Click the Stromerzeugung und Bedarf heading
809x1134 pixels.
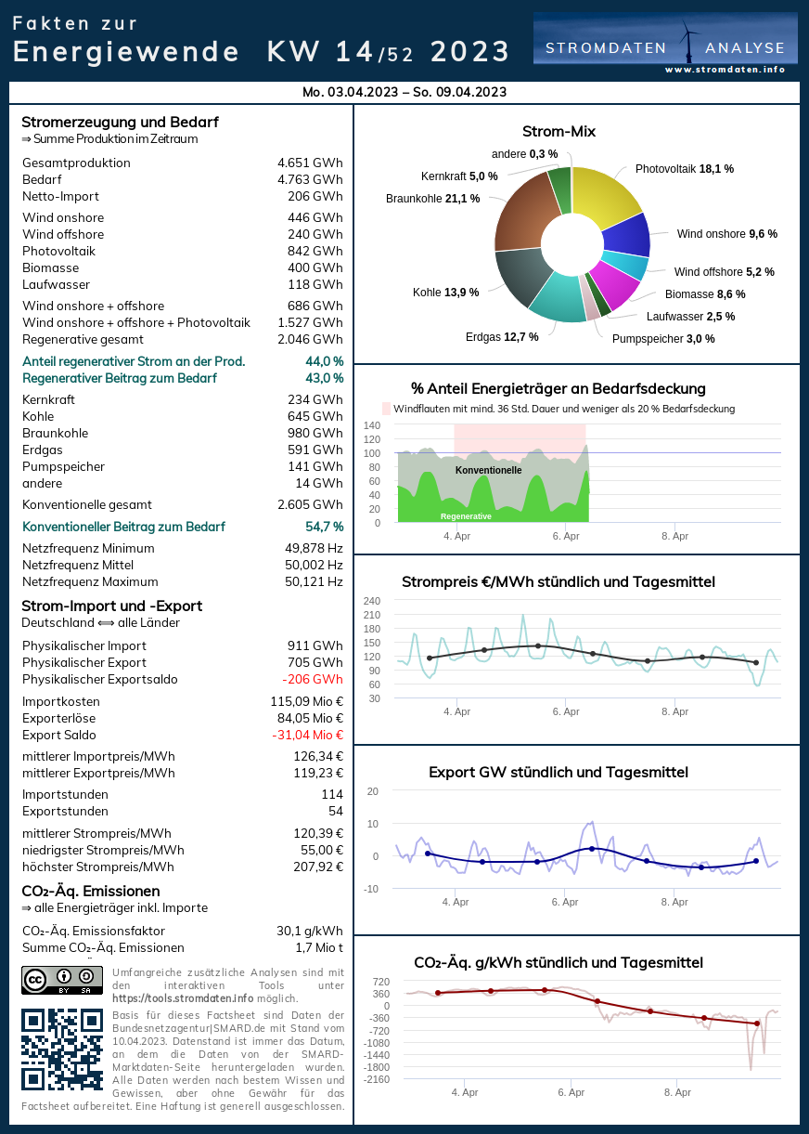coord(120,122)
